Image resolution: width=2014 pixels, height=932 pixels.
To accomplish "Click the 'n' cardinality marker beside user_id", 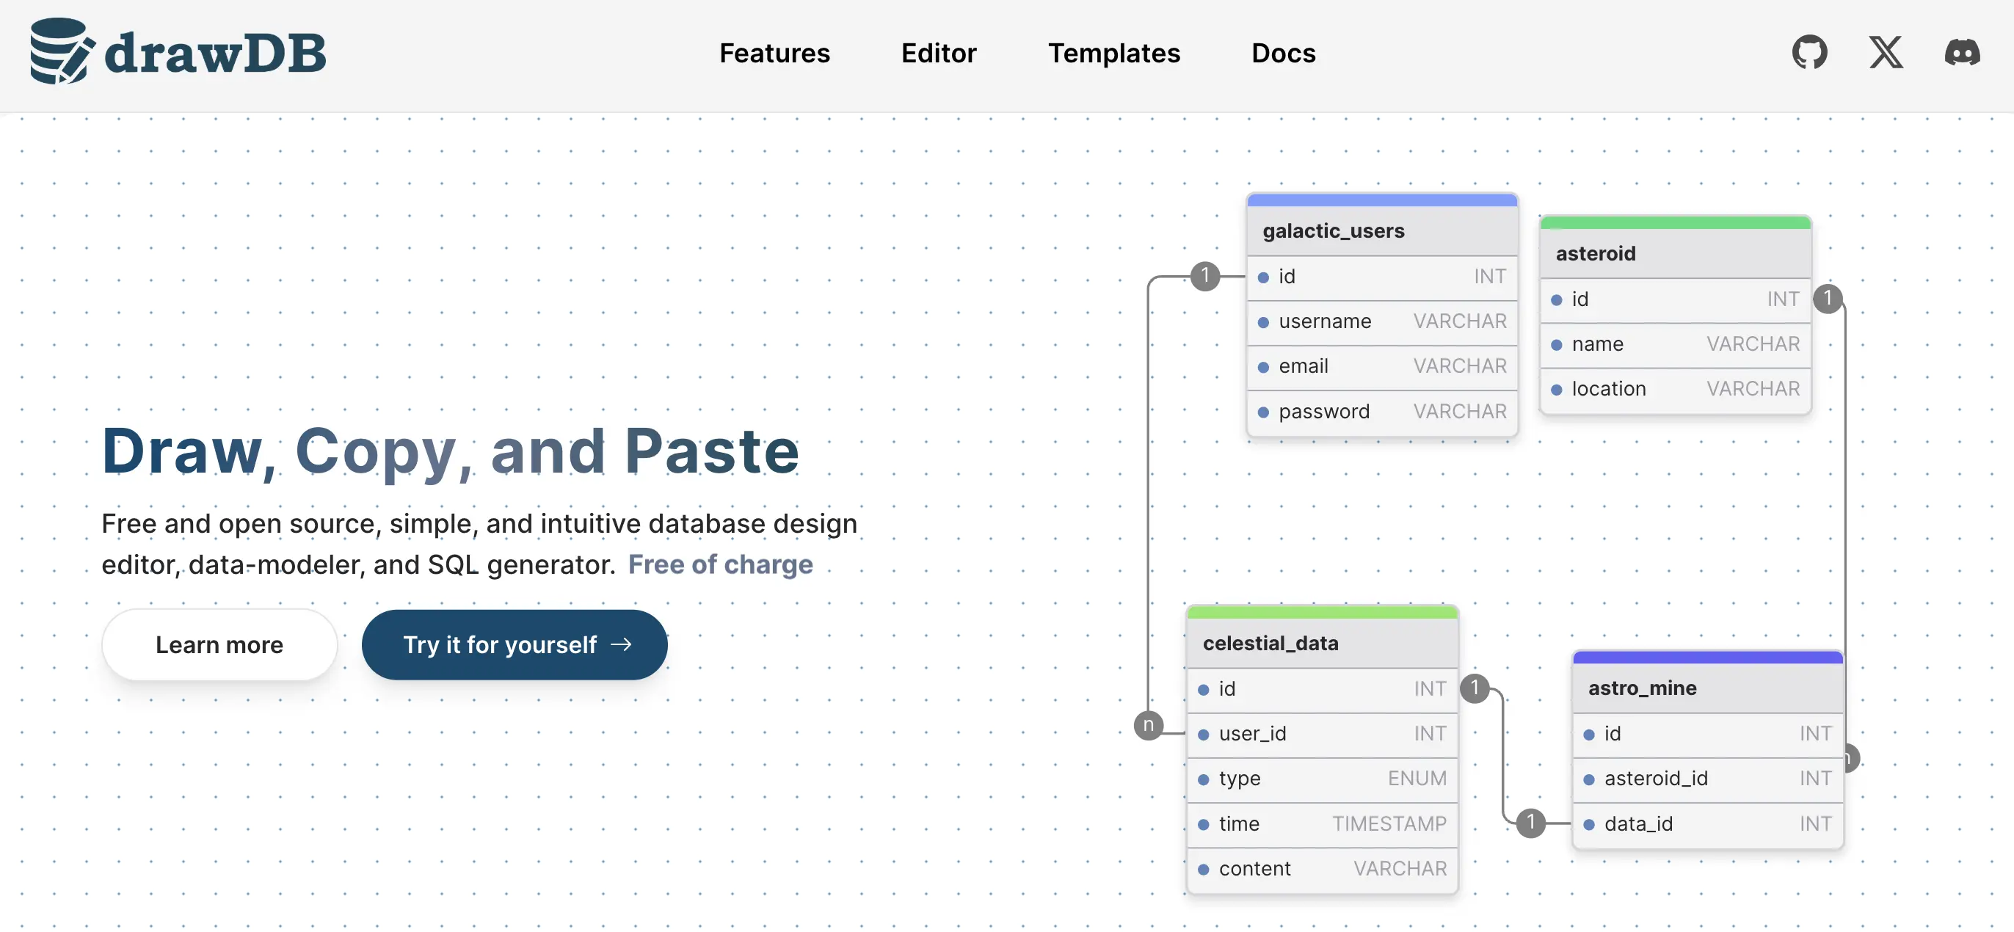I will coord(1148,725).
